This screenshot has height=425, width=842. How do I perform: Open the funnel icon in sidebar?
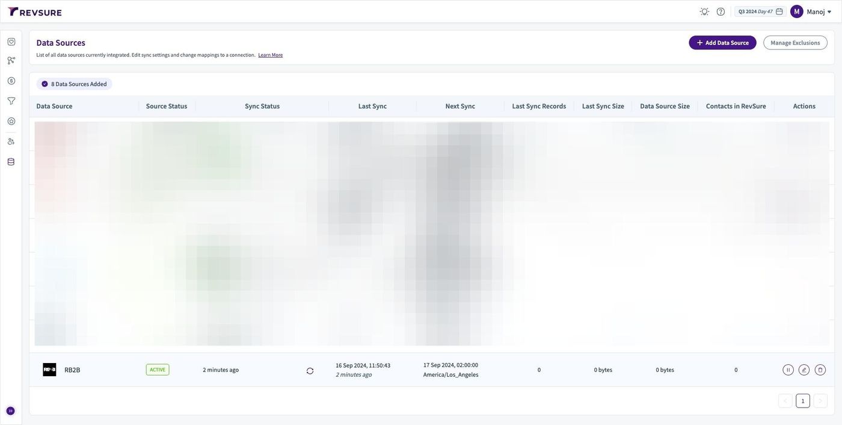11,101
